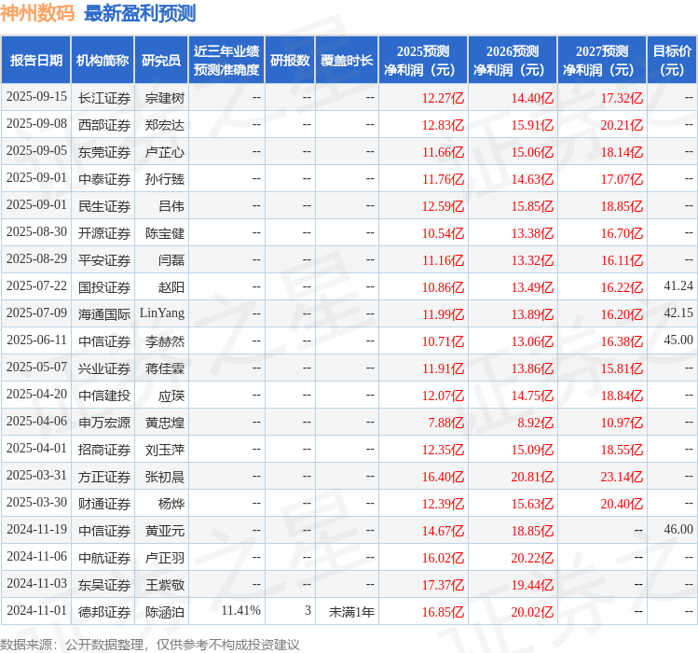This screenshot has height=653, width=698.
Task: Select the 2027预测净利润 column header
Action: coord(602,61)
